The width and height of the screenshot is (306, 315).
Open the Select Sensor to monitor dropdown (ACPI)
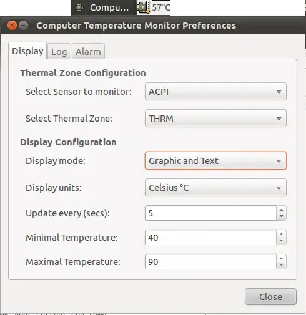point(215,92)
